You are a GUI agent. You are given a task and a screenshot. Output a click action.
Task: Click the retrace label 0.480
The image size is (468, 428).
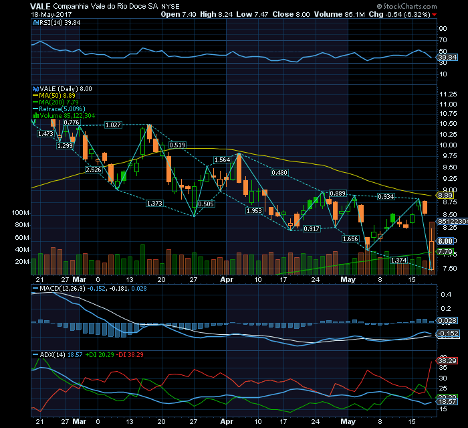point(279,173)
